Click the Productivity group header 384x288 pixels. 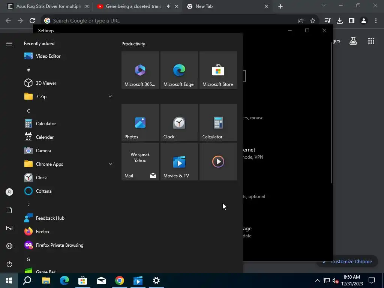(x=133, y=44)
